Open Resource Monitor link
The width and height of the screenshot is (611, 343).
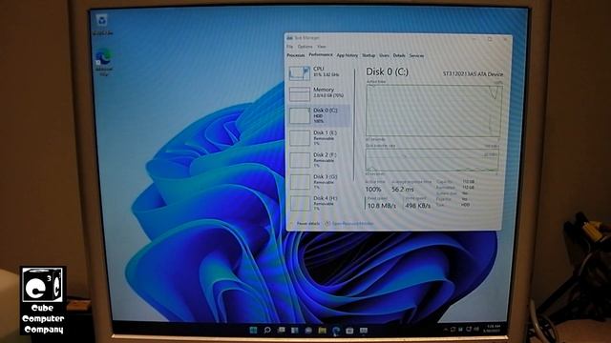click(x=349, y=224)
